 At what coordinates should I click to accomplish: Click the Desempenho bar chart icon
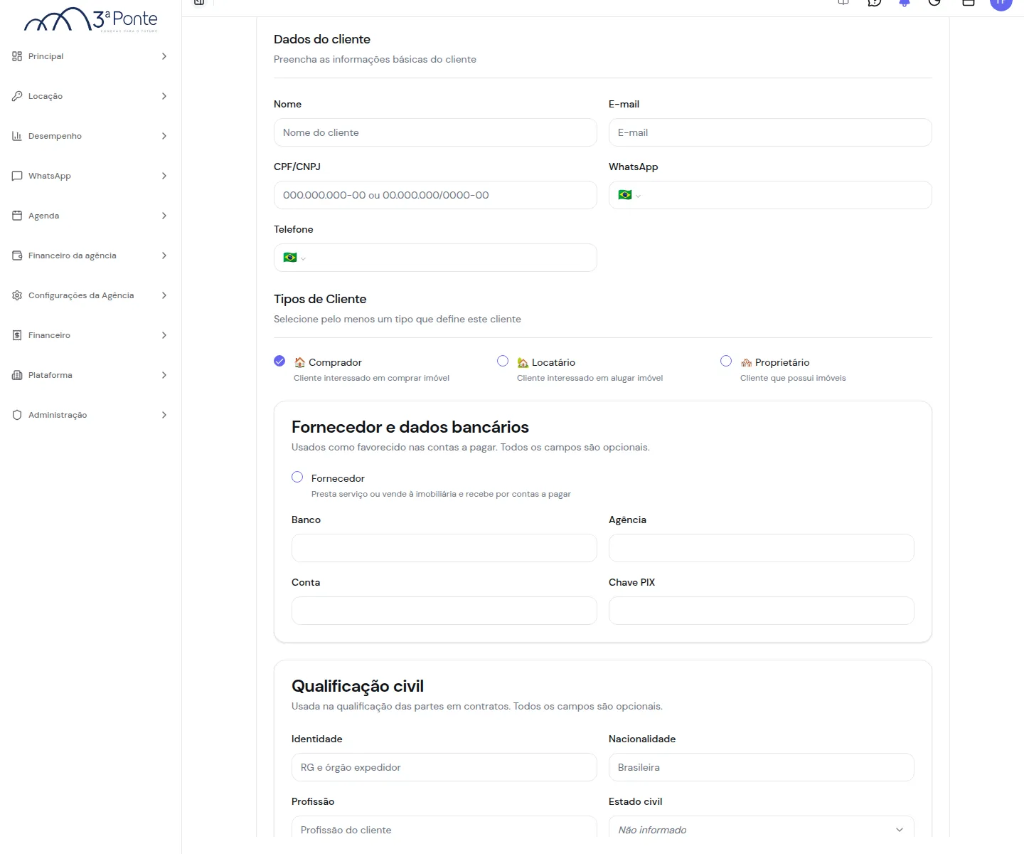point(17,136)
